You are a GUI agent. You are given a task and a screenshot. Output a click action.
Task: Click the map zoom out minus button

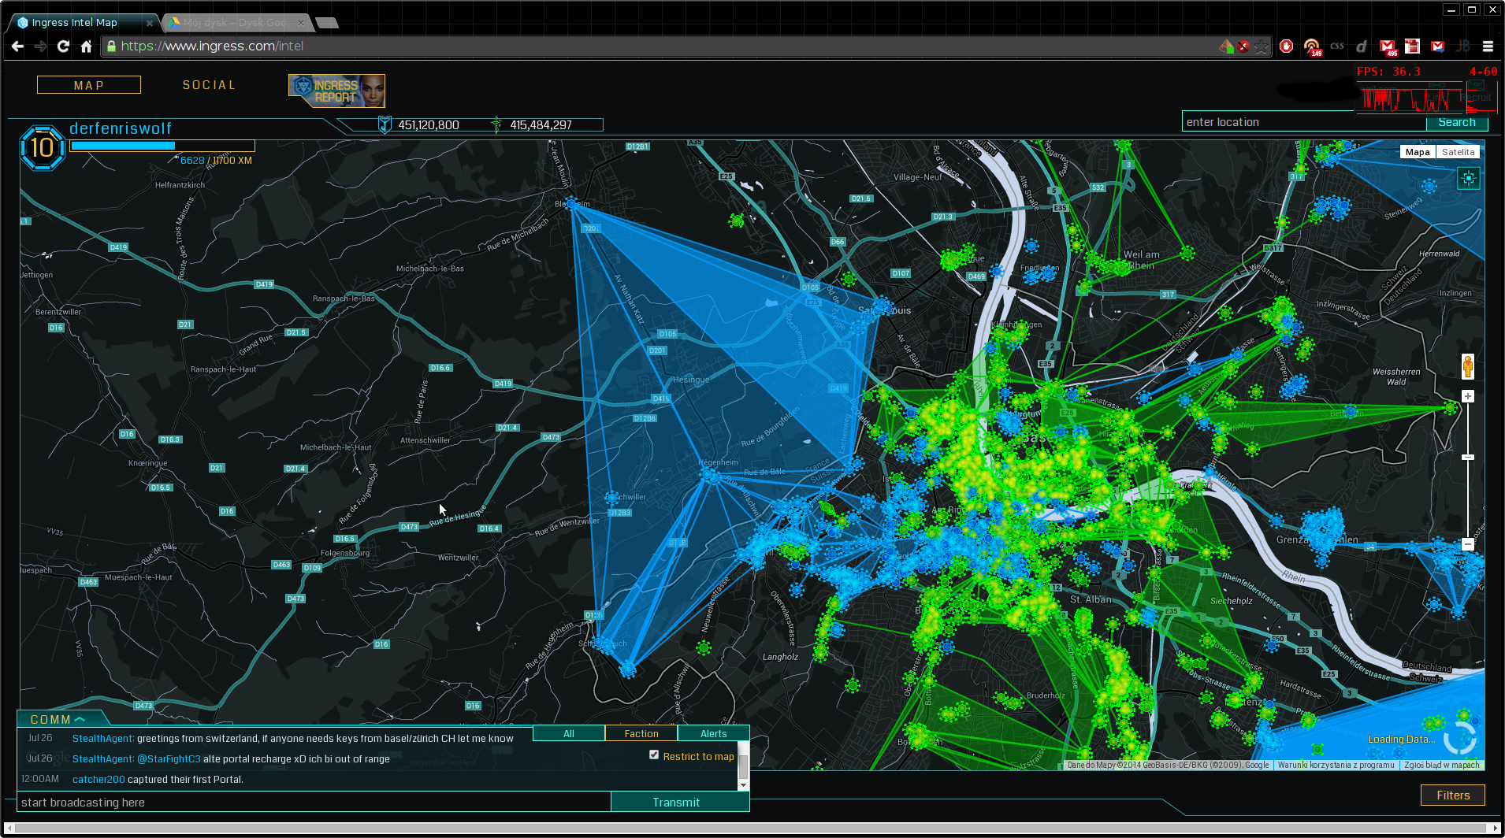coord(1467,544)
